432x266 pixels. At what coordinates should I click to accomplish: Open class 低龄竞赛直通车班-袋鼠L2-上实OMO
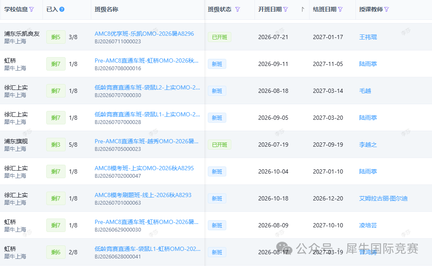(x=147, y=87)
